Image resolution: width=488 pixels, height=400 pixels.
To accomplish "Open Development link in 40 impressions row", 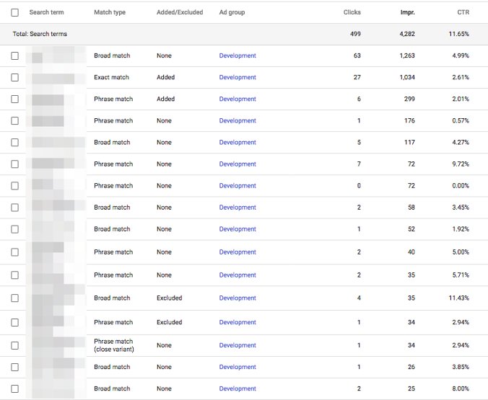I will [x=238, y=252].
